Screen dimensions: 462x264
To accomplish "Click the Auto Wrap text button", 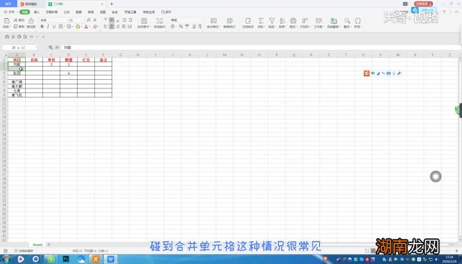I will [160, 22].
